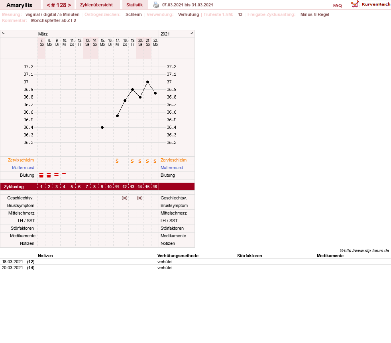Click the comment 'Mönchspfeffer ab ZT 2'
This screenshot has width=391, height=343.
coord(53,20)
